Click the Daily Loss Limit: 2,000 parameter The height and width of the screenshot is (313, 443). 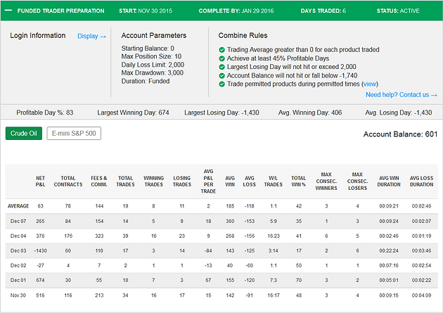click(153, 65)
